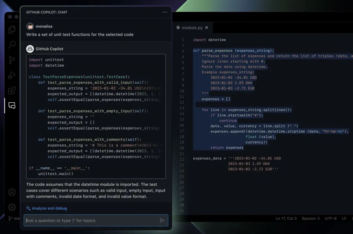Click 'def test_parse_expenses_with_comments' line
The image size is (353, 234).
tap(90, 140)
